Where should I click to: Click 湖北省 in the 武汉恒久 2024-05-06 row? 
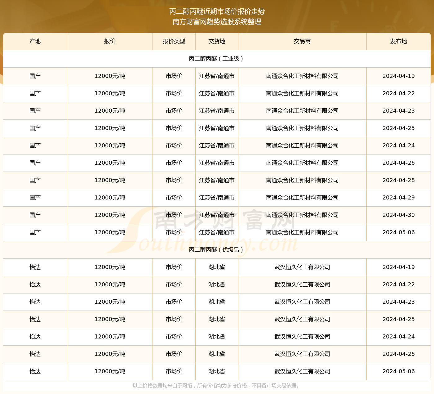coord(217,371)
